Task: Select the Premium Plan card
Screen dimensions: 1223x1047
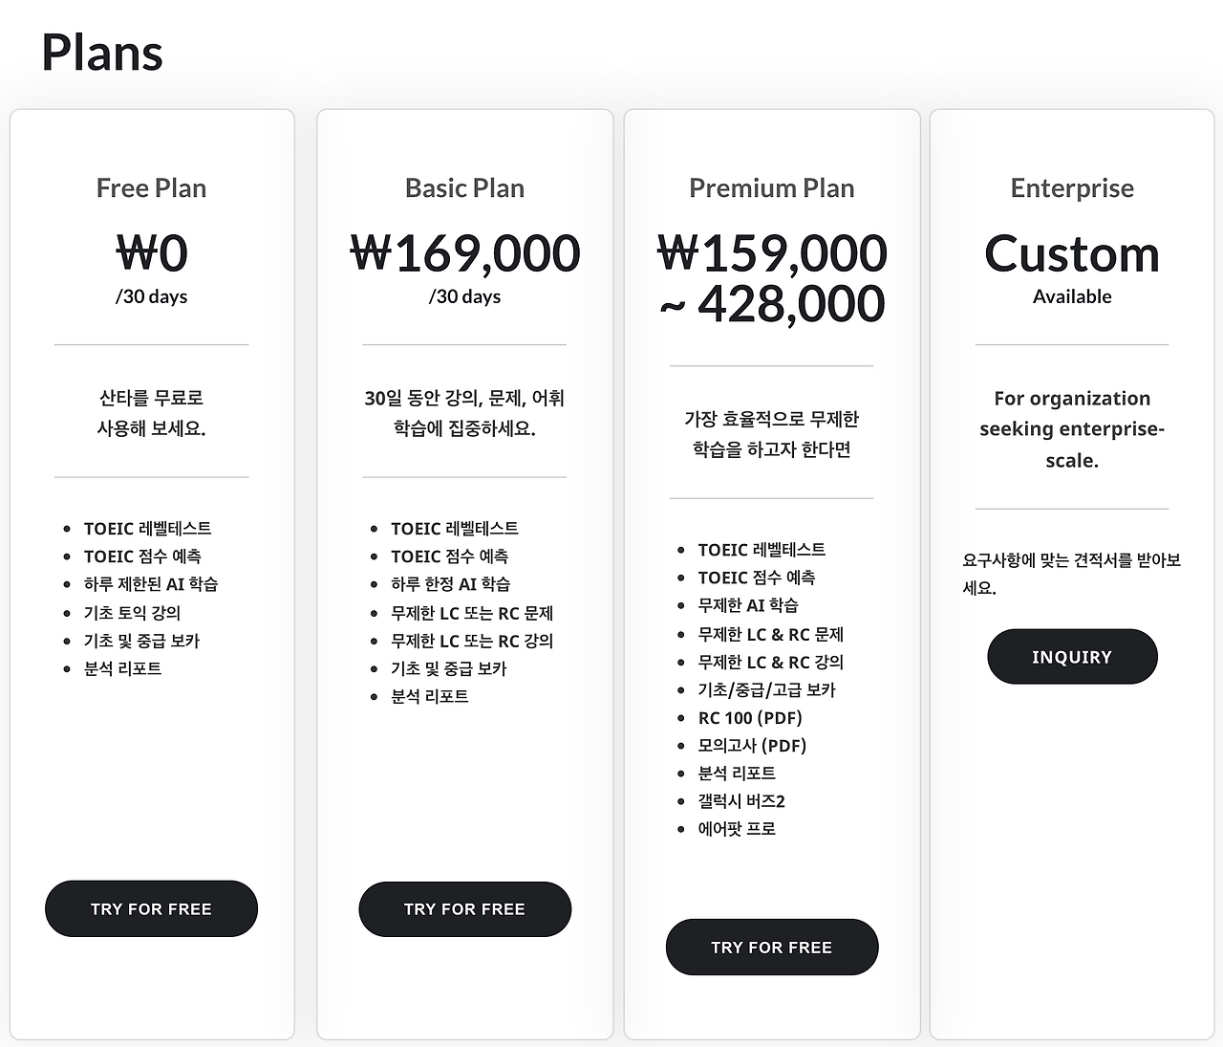Action: click(x=771, y=574)
